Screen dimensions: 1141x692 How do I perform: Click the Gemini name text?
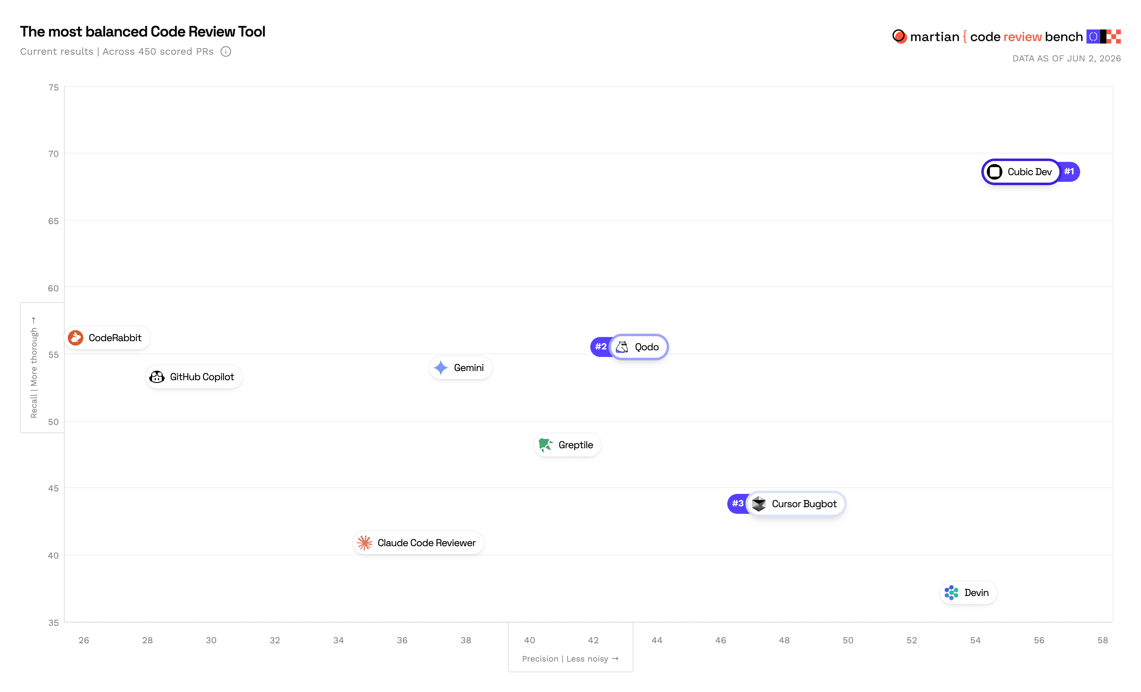click(469, 367)
